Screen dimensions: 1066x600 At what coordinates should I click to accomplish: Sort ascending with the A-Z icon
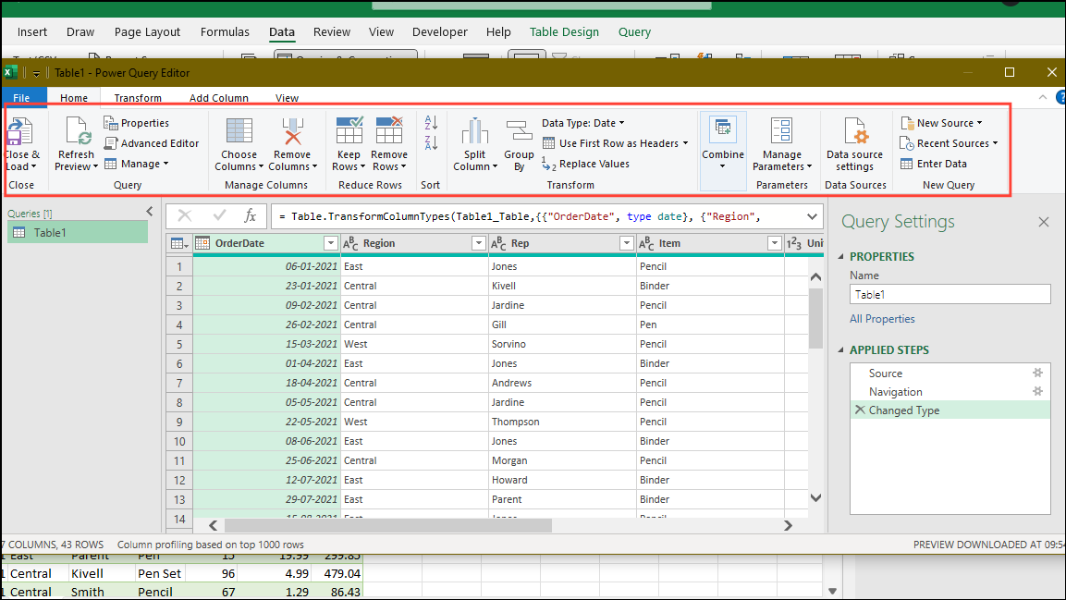coord(431,125)
